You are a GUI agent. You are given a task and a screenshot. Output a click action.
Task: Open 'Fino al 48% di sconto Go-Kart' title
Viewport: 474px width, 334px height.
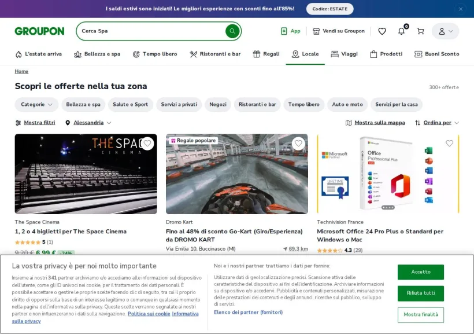click(234, 235)
